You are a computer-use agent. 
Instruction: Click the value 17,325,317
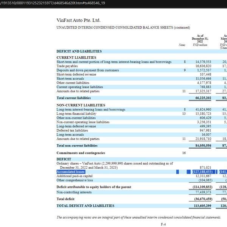(x=203, y=91)
